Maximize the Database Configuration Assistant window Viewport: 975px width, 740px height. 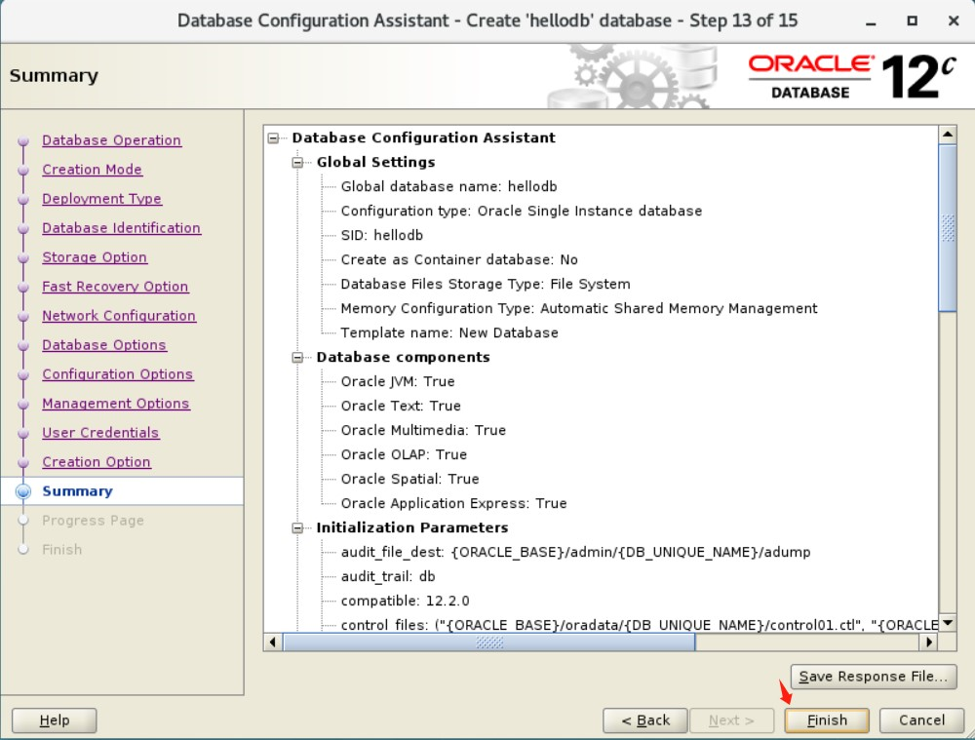click(912, 21)
